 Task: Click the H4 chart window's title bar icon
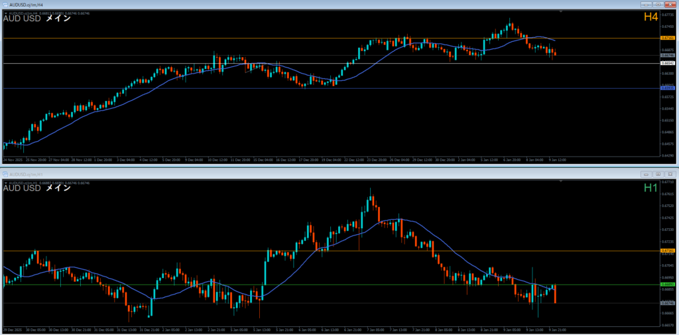4,5
